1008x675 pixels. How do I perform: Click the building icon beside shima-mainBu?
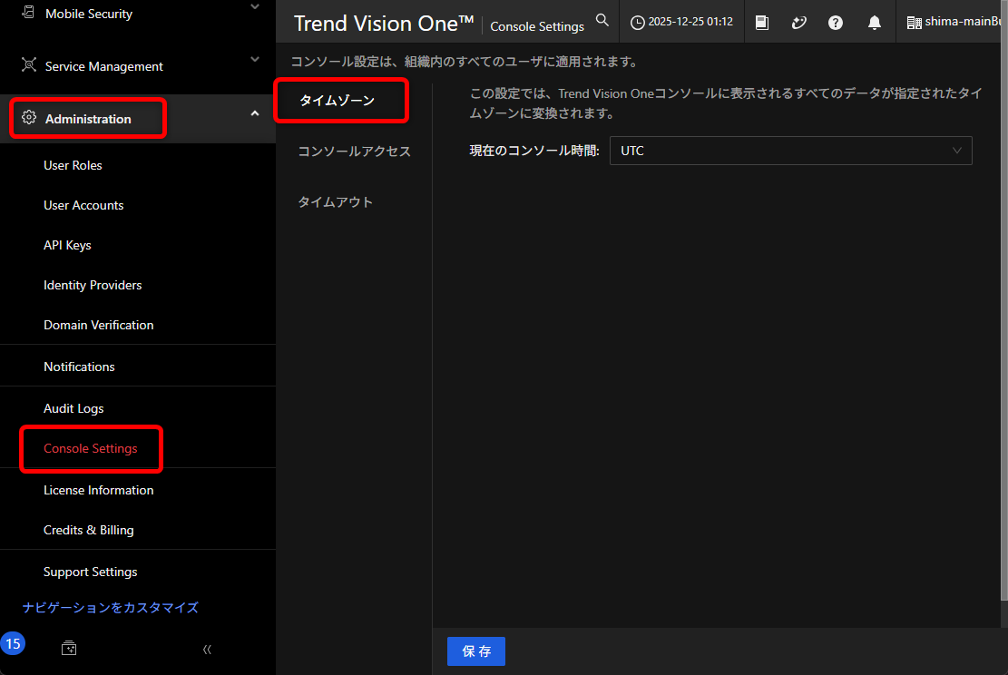[x=914, y=23]
